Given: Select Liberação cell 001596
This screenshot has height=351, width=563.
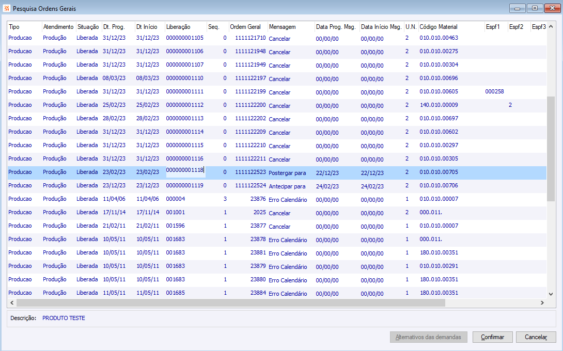Looking at the screenshot, I should (x=176, y=226).
